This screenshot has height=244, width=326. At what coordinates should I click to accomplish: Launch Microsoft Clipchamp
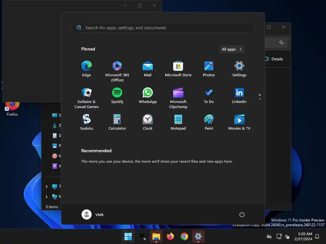[x=178, y=98]
